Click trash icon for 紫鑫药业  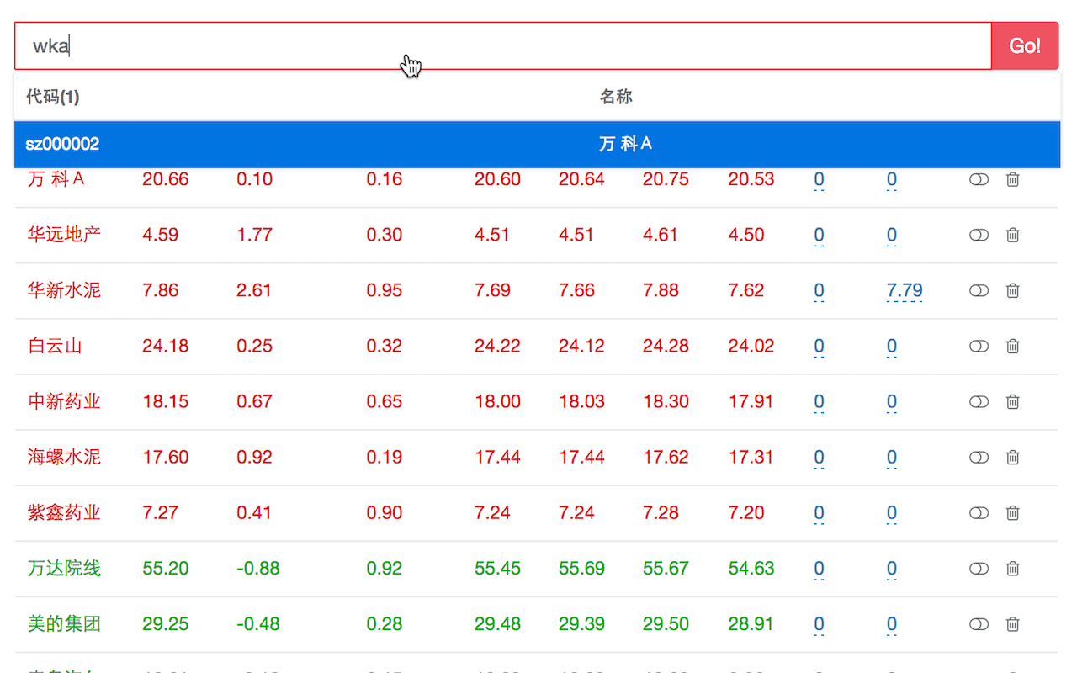(x=1013, y=512)
